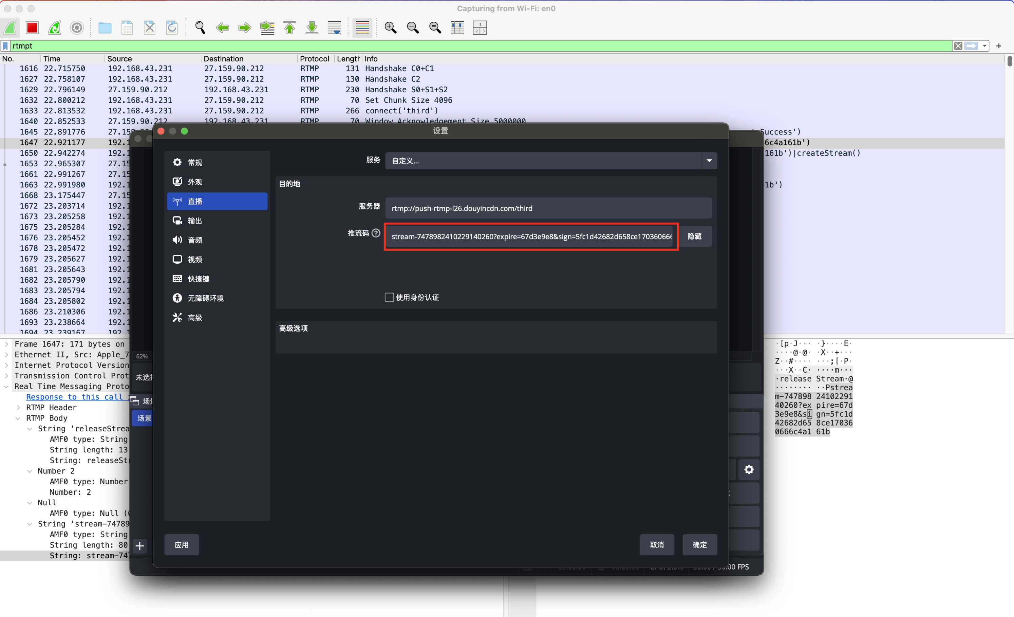This screenshot has height=617, width=1014.
Task: Toggle colorize packet list icon
Action: (362, 27)
